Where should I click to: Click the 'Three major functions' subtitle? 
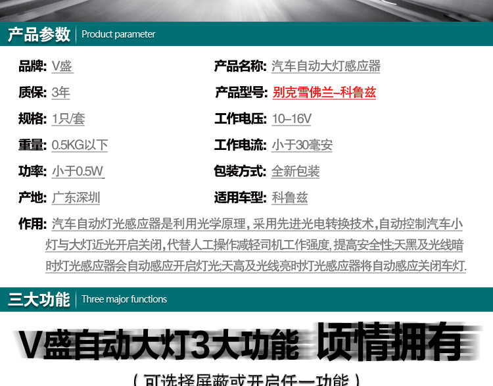(124, 299)
